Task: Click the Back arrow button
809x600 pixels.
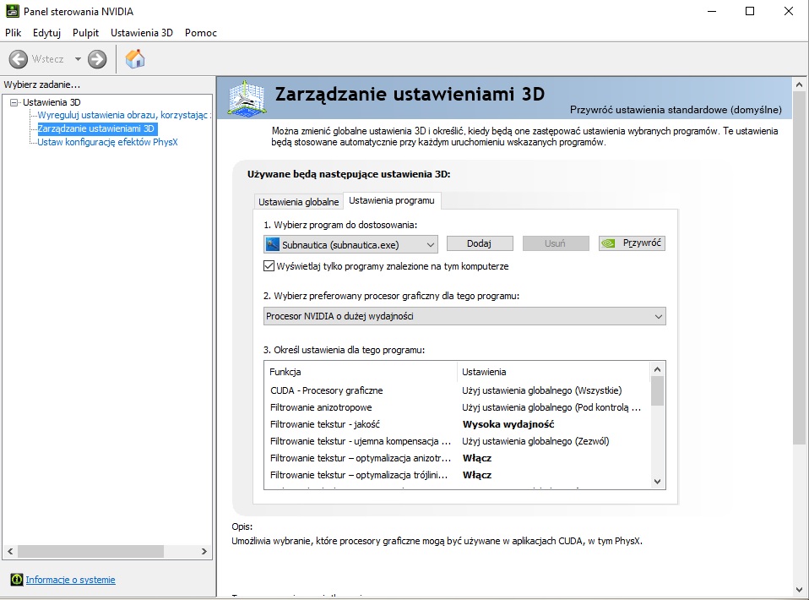Action: (x=18, y=59)
